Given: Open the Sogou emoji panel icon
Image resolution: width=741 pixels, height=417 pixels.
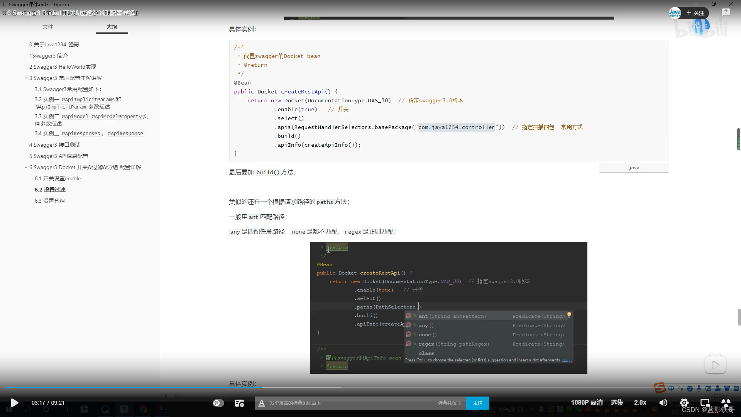Looking at the screenshot, I should tap(690, 388).
